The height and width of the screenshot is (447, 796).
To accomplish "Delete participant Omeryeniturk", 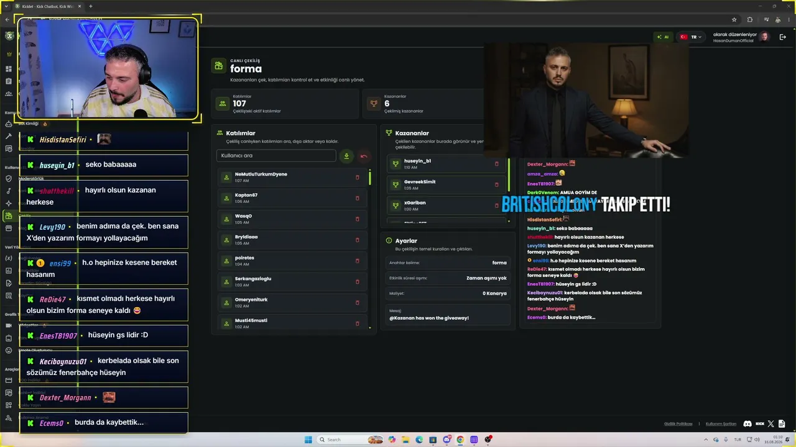I will click(357, 302).
